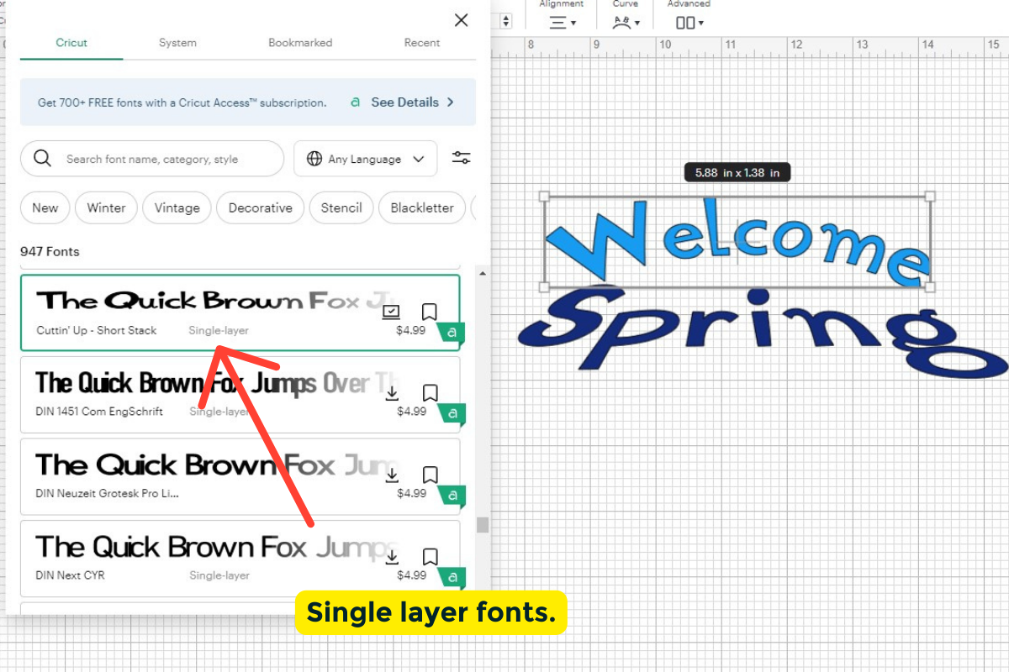1009x672 pixels.
Task: Filter fonts by Vintage category
Action: pos(177,208)
